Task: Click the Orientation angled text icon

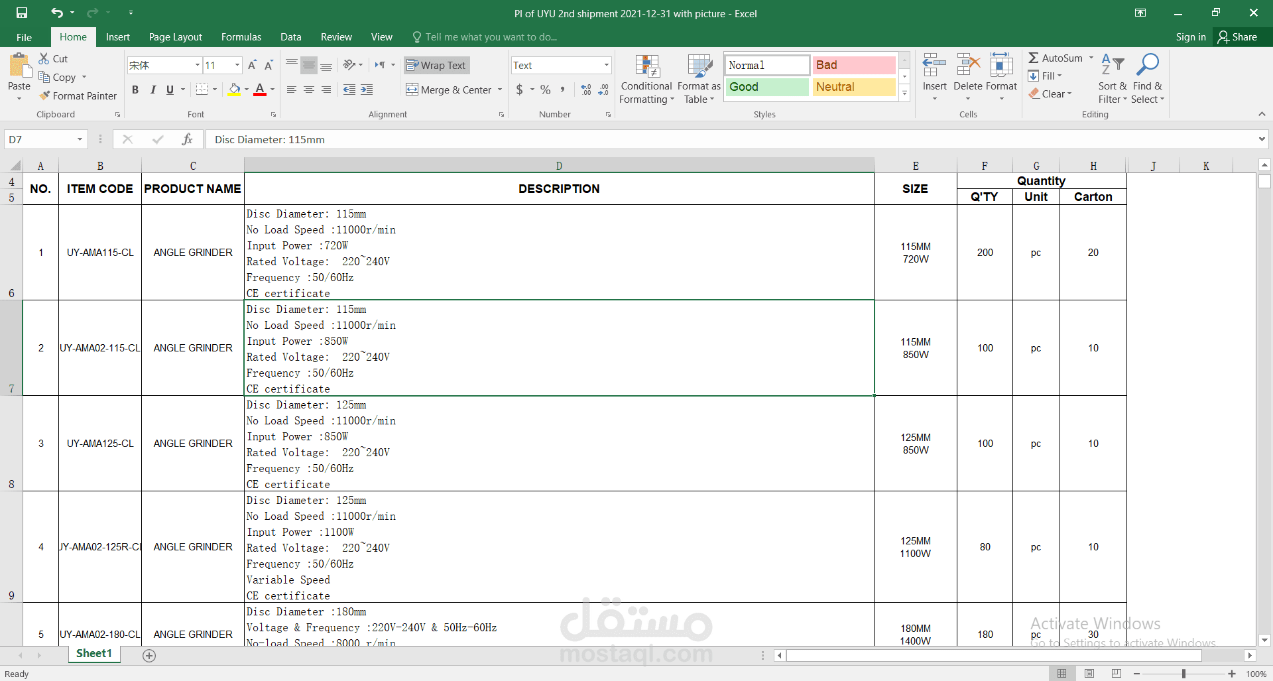Action: 349,65
